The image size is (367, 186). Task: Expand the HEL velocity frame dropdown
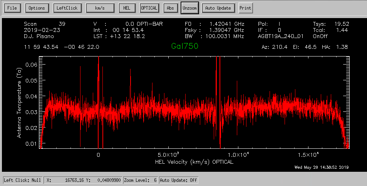(x=127, y=8)
